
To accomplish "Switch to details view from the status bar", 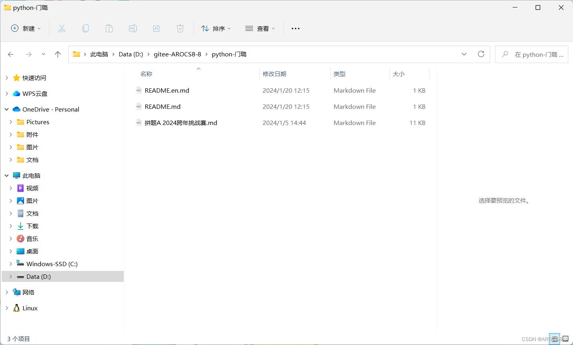I will (x=554, y=338).
